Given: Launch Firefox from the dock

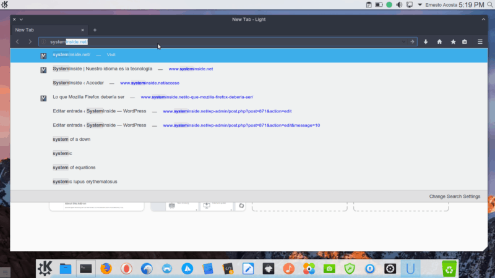Looking at the screenshot, I should click(106, 269).
